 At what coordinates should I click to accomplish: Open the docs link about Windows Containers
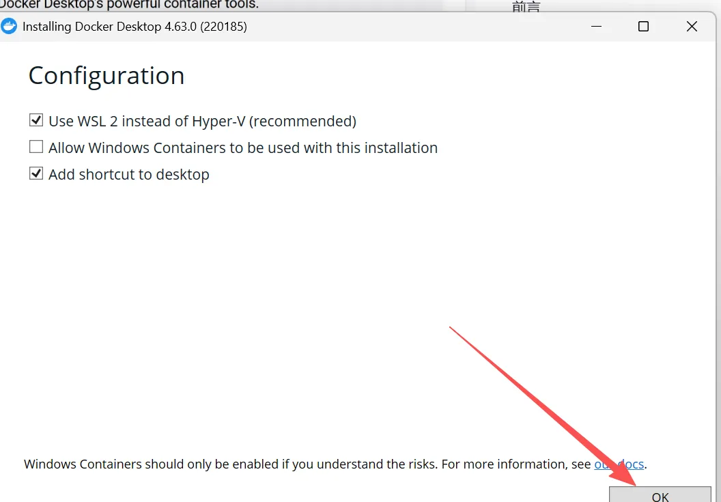(x=619, y=464)
